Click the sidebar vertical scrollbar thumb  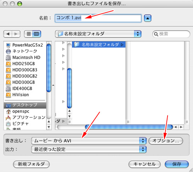(49, 68)
